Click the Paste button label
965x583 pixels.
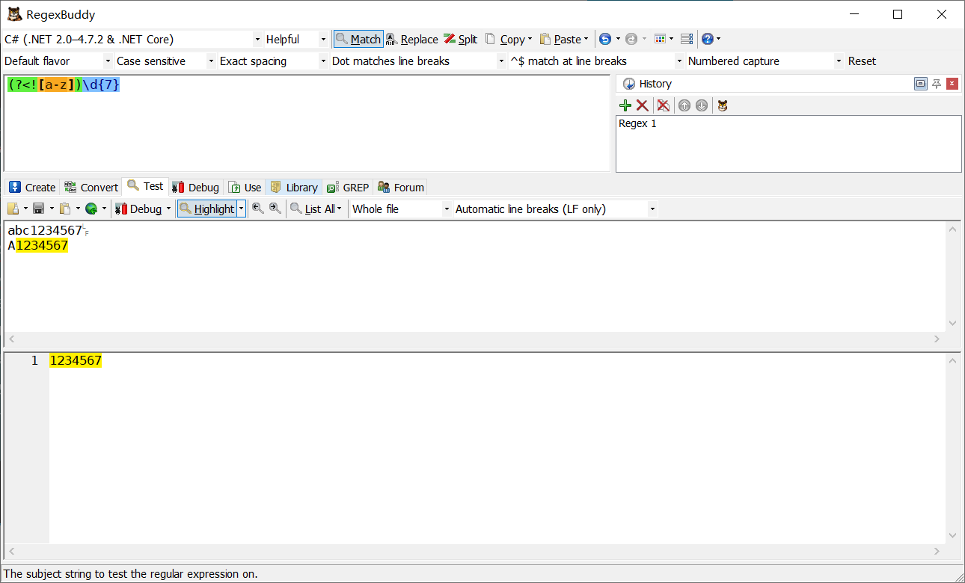tap(568, 40)
